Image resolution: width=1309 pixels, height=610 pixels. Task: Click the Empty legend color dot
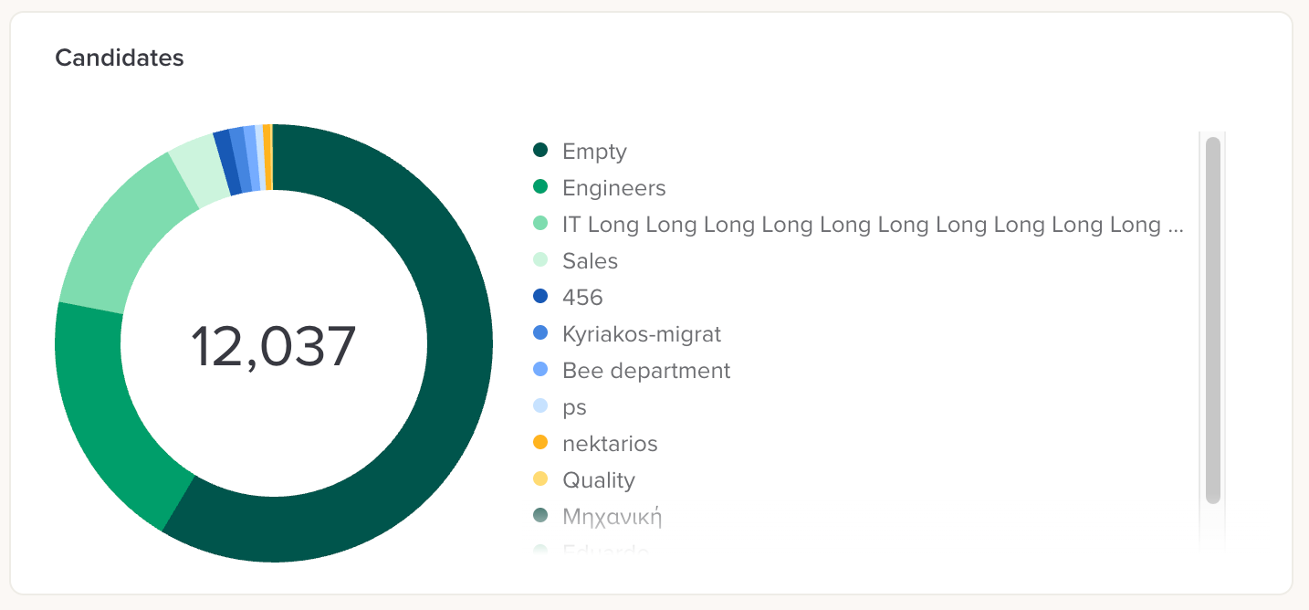coord(539,151)
